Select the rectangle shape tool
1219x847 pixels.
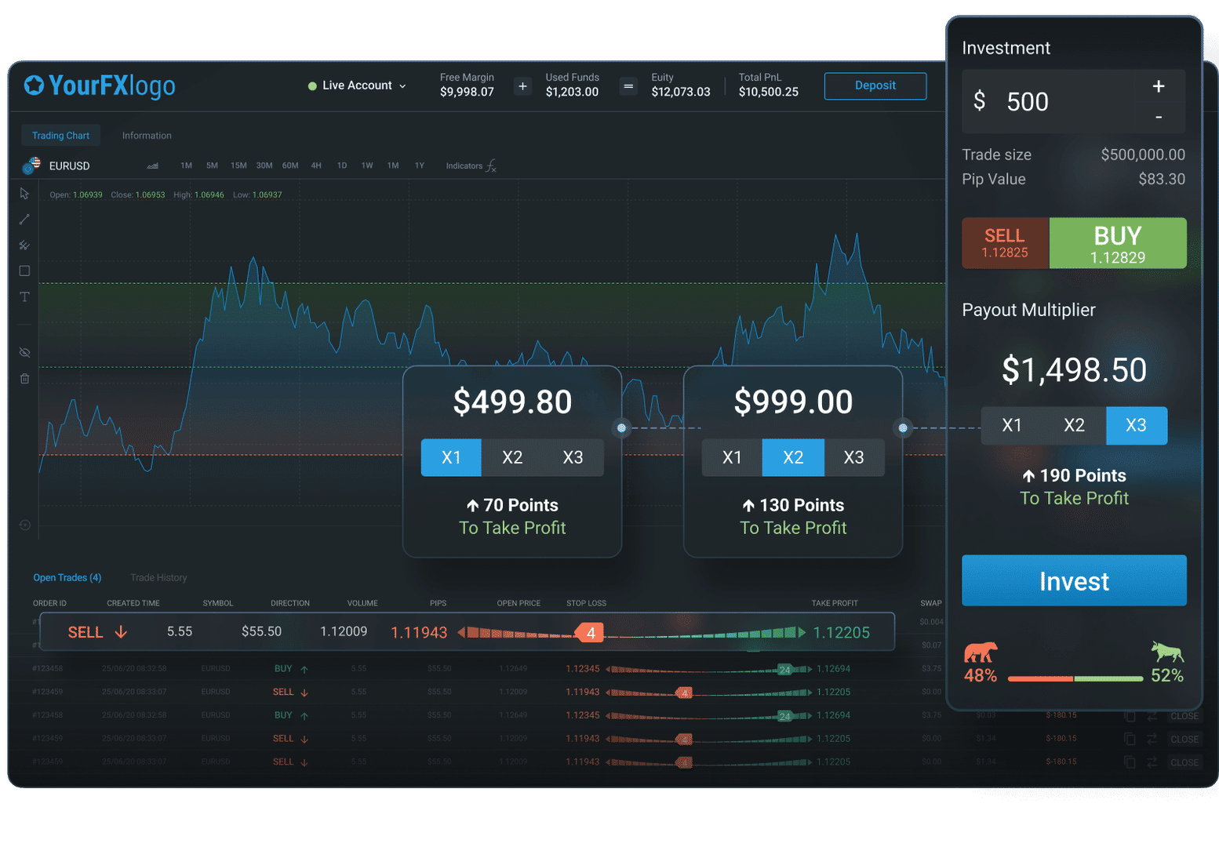[x=24, y=271]
